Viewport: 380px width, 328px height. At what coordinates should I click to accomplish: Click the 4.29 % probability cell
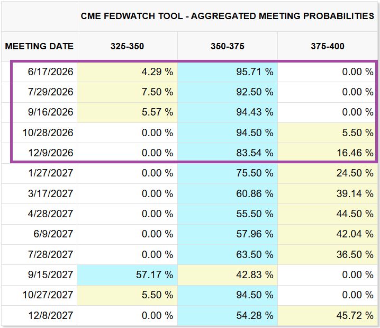(x=127, y=72)
